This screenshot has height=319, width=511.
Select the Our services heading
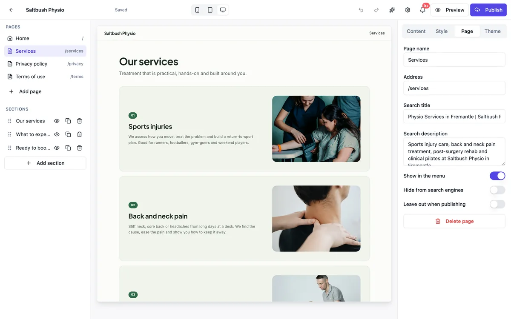(x=149, y=62)
